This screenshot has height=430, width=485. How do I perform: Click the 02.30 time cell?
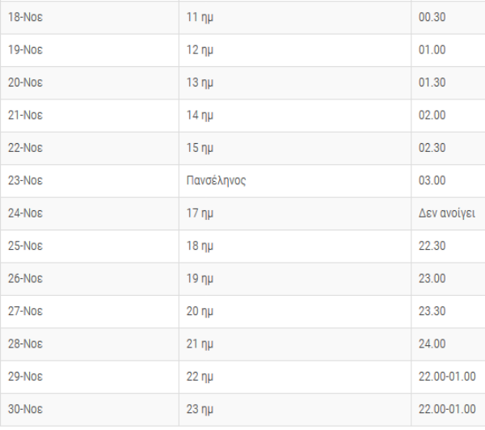(448, 148)
